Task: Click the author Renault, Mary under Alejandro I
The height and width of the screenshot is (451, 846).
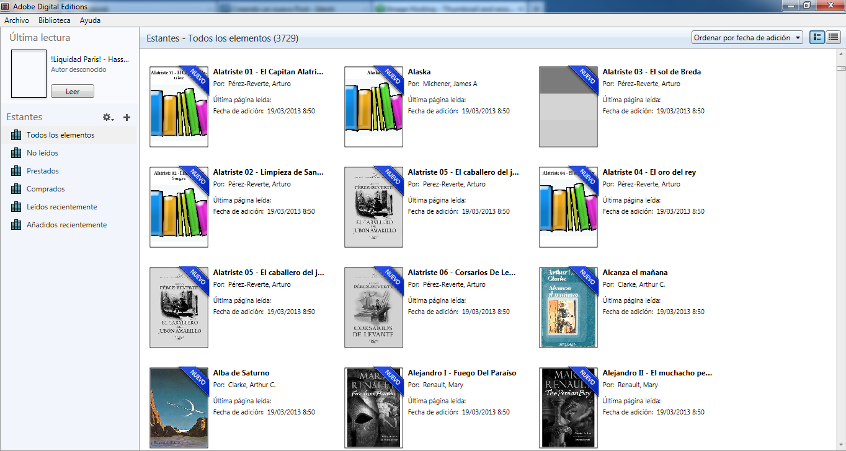Action: click(x=443, y=385)
